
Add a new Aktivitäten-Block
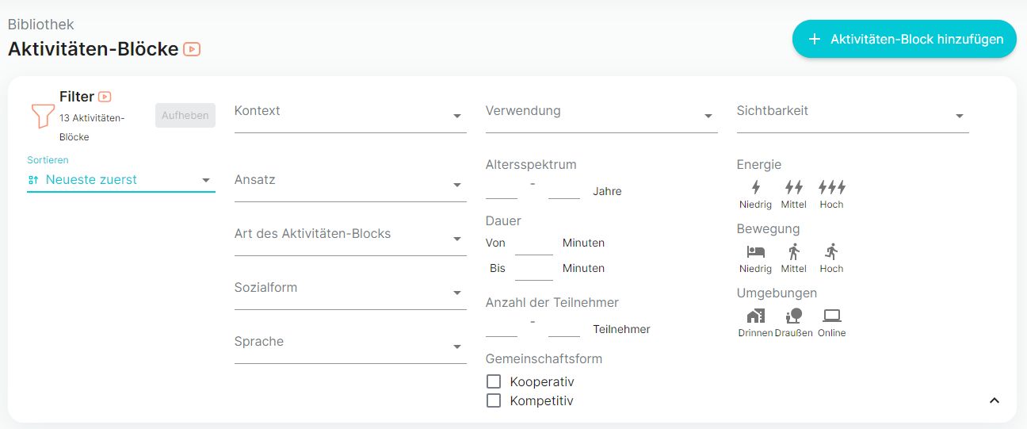point(904,39)
